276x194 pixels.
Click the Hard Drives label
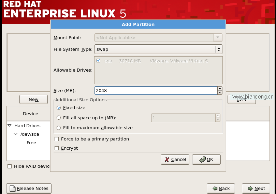tap(27, 125)
